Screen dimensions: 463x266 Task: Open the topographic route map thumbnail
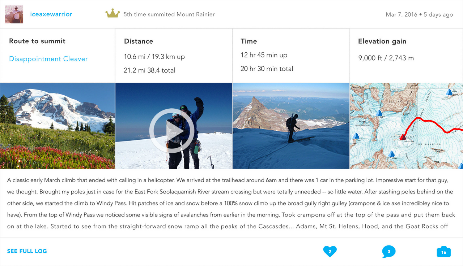point(406,126)
